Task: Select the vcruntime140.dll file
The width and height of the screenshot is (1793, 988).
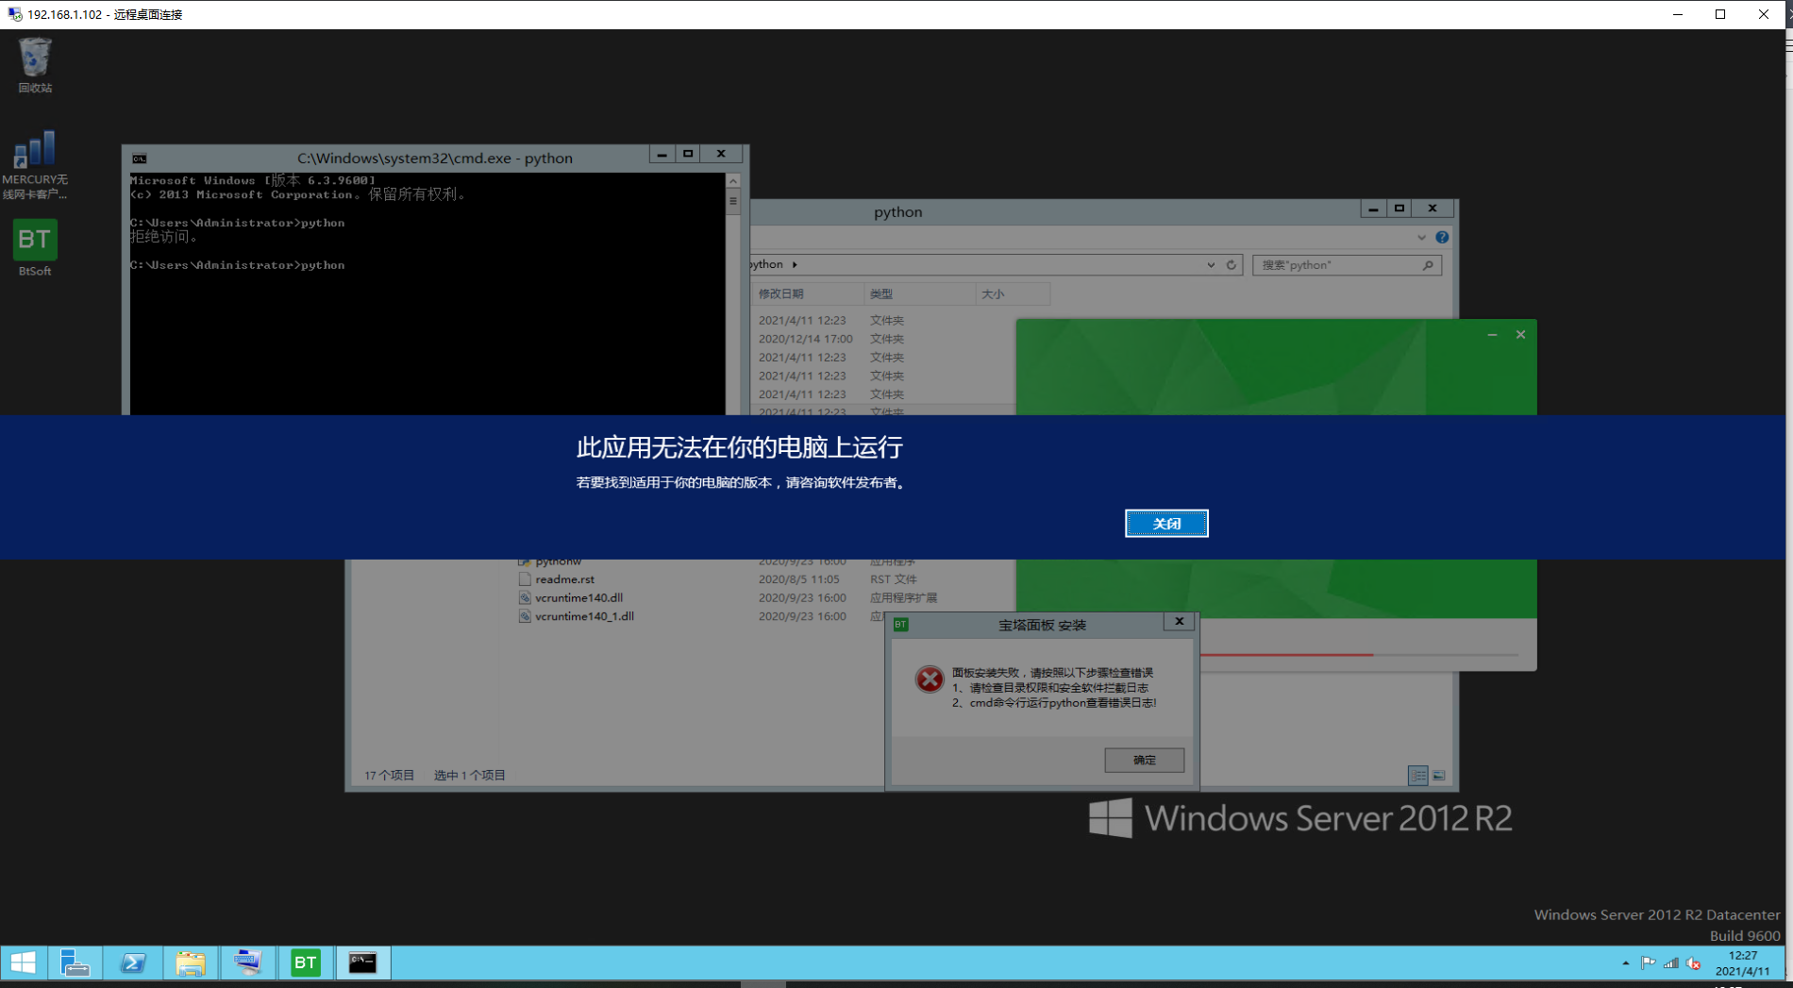Action: click(x=578, y=598)
